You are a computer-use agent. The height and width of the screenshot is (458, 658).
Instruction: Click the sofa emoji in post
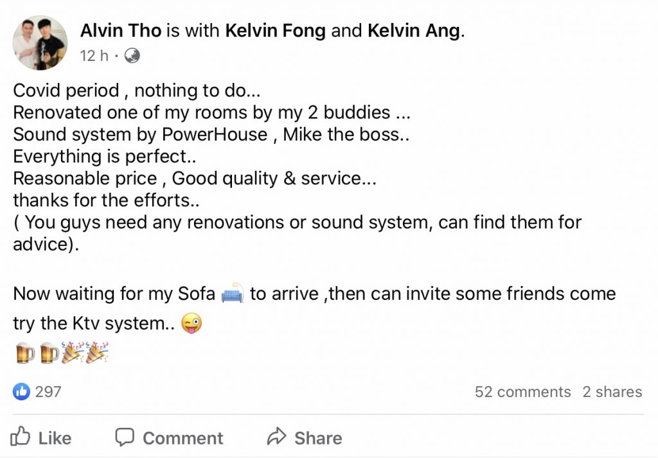click(232, 294)
